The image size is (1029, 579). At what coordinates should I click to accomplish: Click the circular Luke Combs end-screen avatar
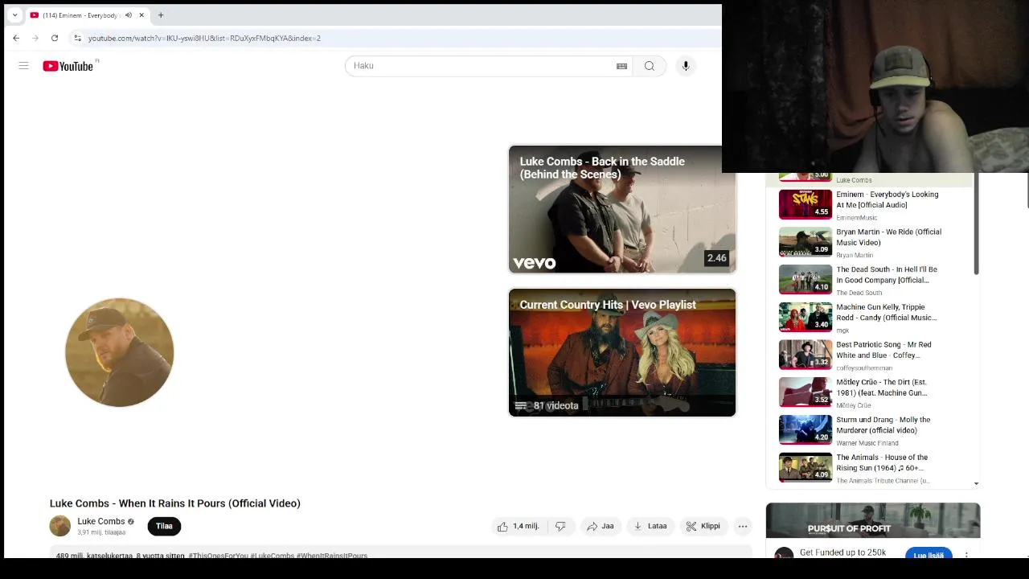click(119, 352)
